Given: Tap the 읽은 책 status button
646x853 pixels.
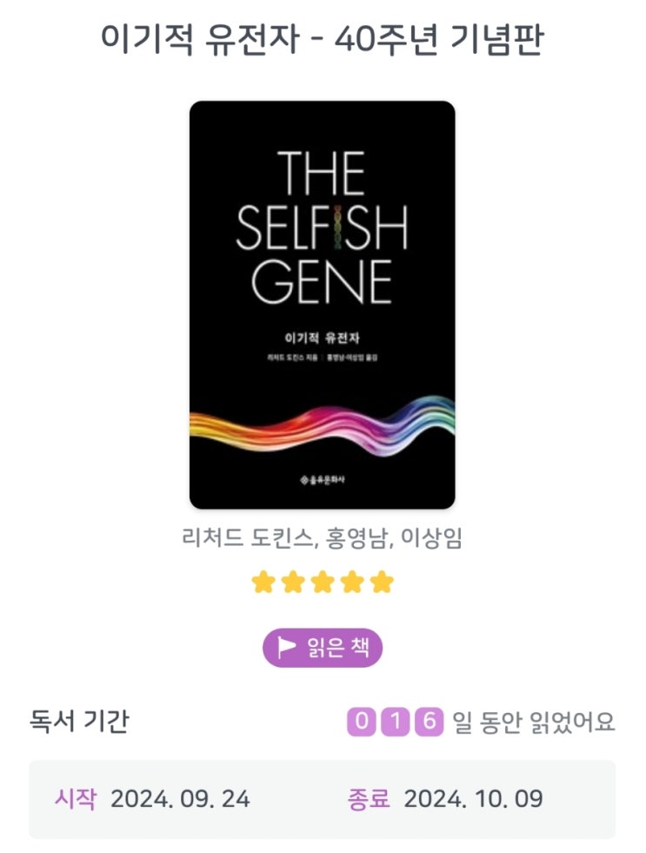Looking at the screenshot, I should [323, 648].
